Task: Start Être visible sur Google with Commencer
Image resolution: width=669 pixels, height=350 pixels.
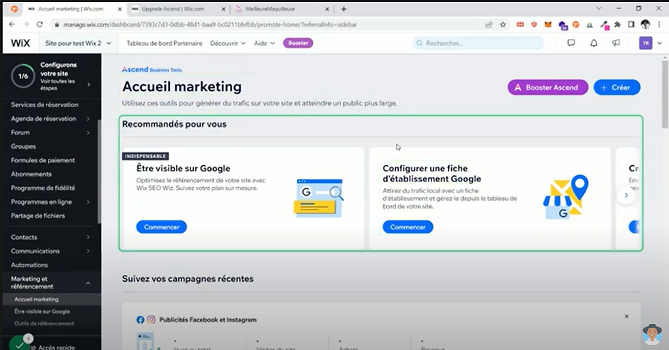Action: point(161,227)
